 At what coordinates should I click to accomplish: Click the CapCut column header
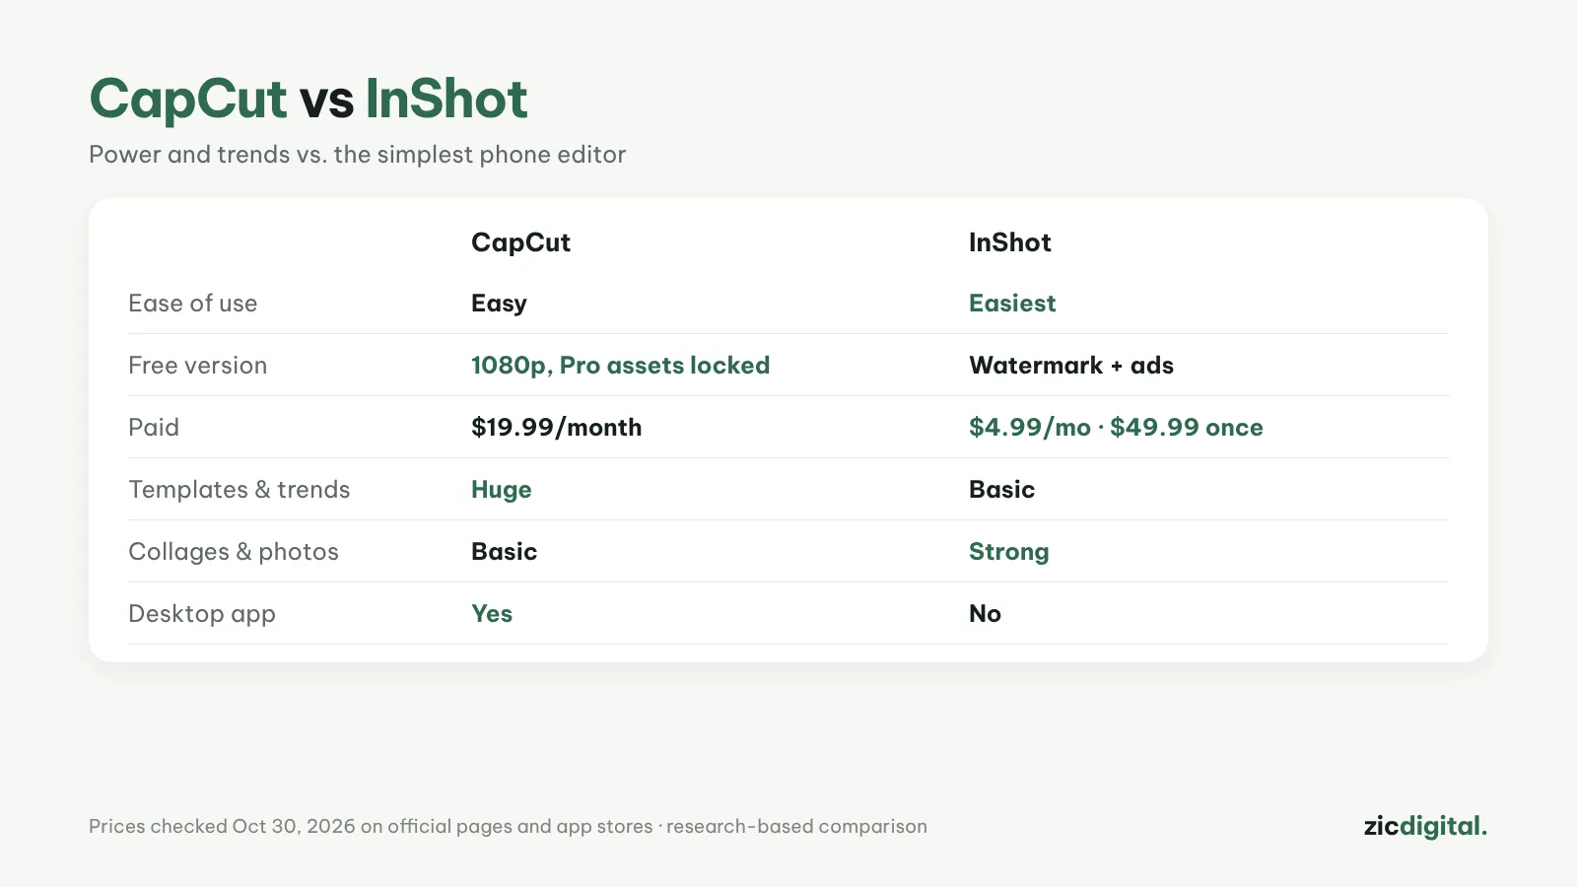[520, 242]
